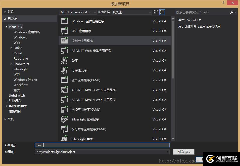Viewport: 240px width, 166px height.
Task: Select the Reporting category
Action: pyautogui.click(x=21, y=59)
